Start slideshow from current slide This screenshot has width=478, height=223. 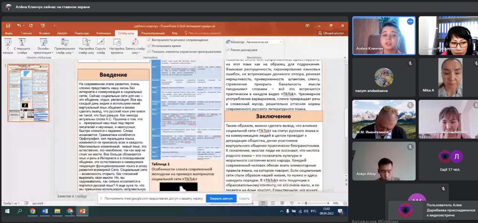[x=22, y=43]
